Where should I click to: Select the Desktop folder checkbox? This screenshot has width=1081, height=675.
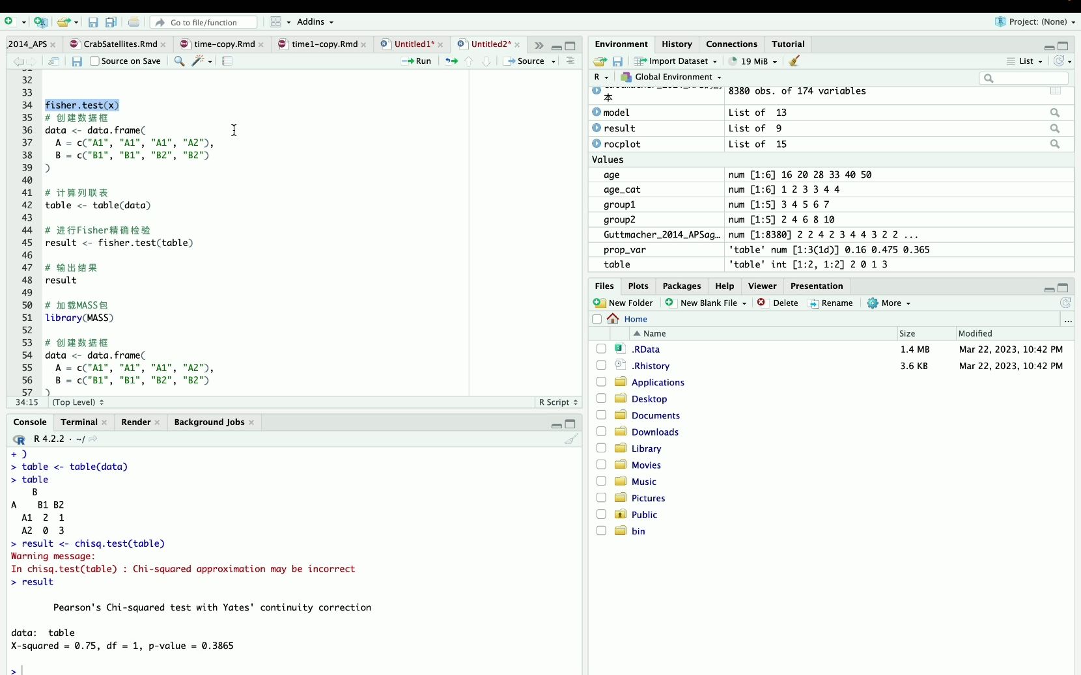click(x=602, y=398)
